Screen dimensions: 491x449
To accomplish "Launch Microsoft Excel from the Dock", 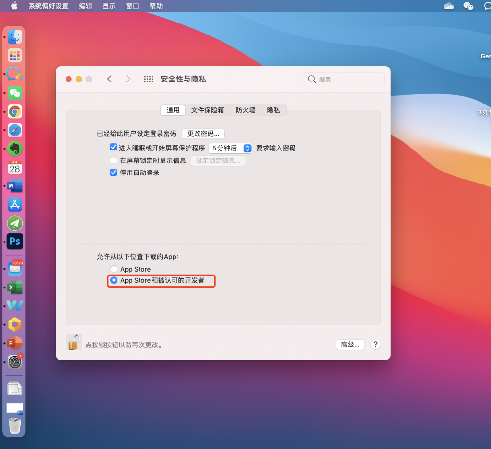I will click(x=15, y=287).
